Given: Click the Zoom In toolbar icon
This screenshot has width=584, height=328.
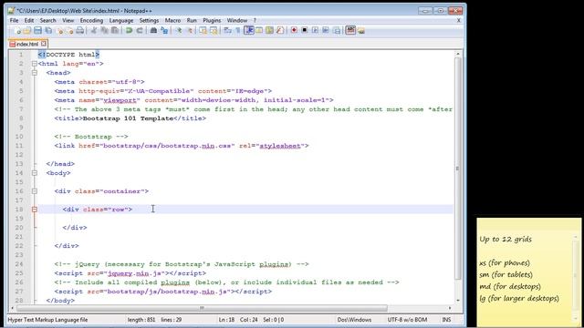Looking at the screenshot, I should 179,30.
